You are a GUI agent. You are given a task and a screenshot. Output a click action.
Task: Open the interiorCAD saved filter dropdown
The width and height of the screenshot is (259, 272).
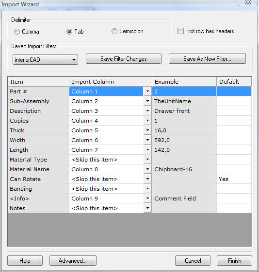point(45,60)
